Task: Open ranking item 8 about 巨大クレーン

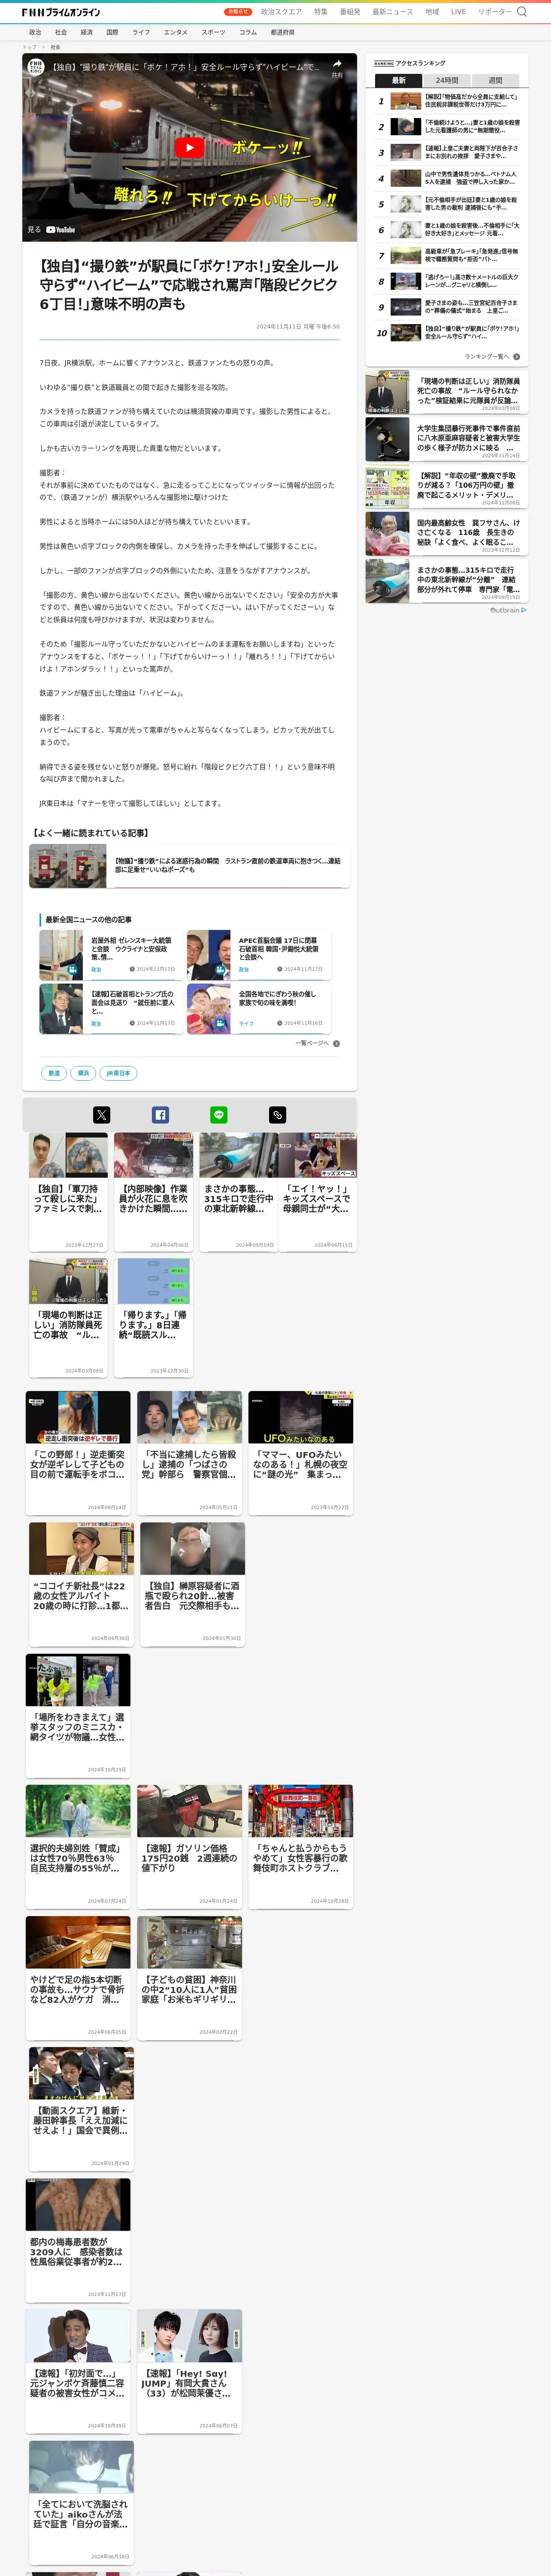Action: point(447,282)
